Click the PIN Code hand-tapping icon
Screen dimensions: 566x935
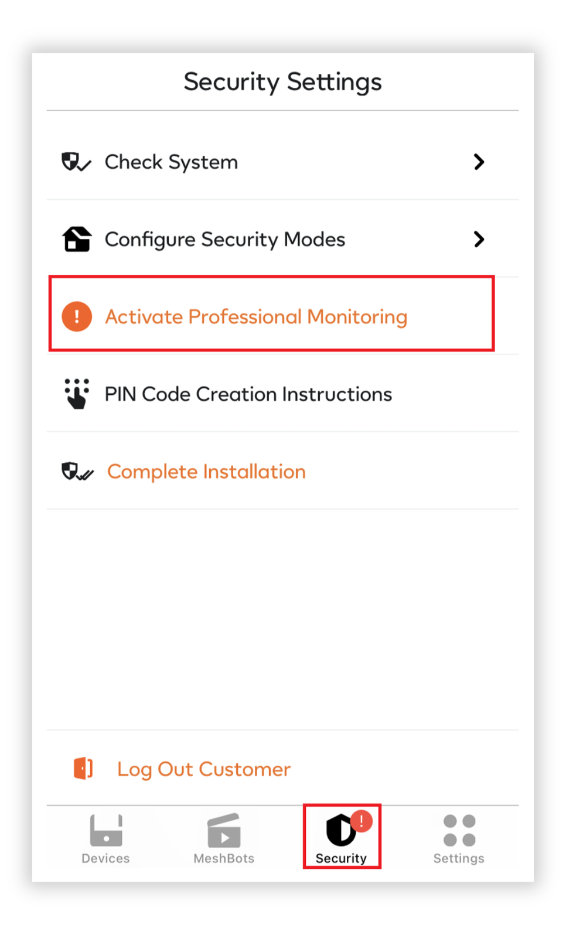(77, 394)
